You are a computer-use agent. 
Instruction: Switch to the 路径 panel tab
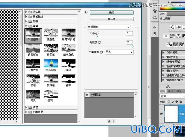(x=179, y=91)
